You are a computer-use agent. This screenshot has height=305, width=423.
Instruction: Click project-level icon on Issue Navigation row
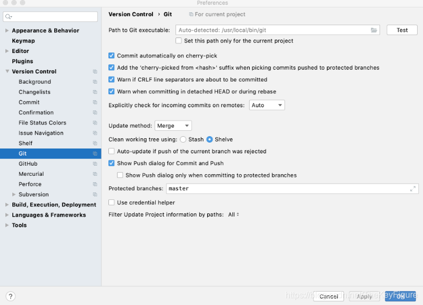95,133
